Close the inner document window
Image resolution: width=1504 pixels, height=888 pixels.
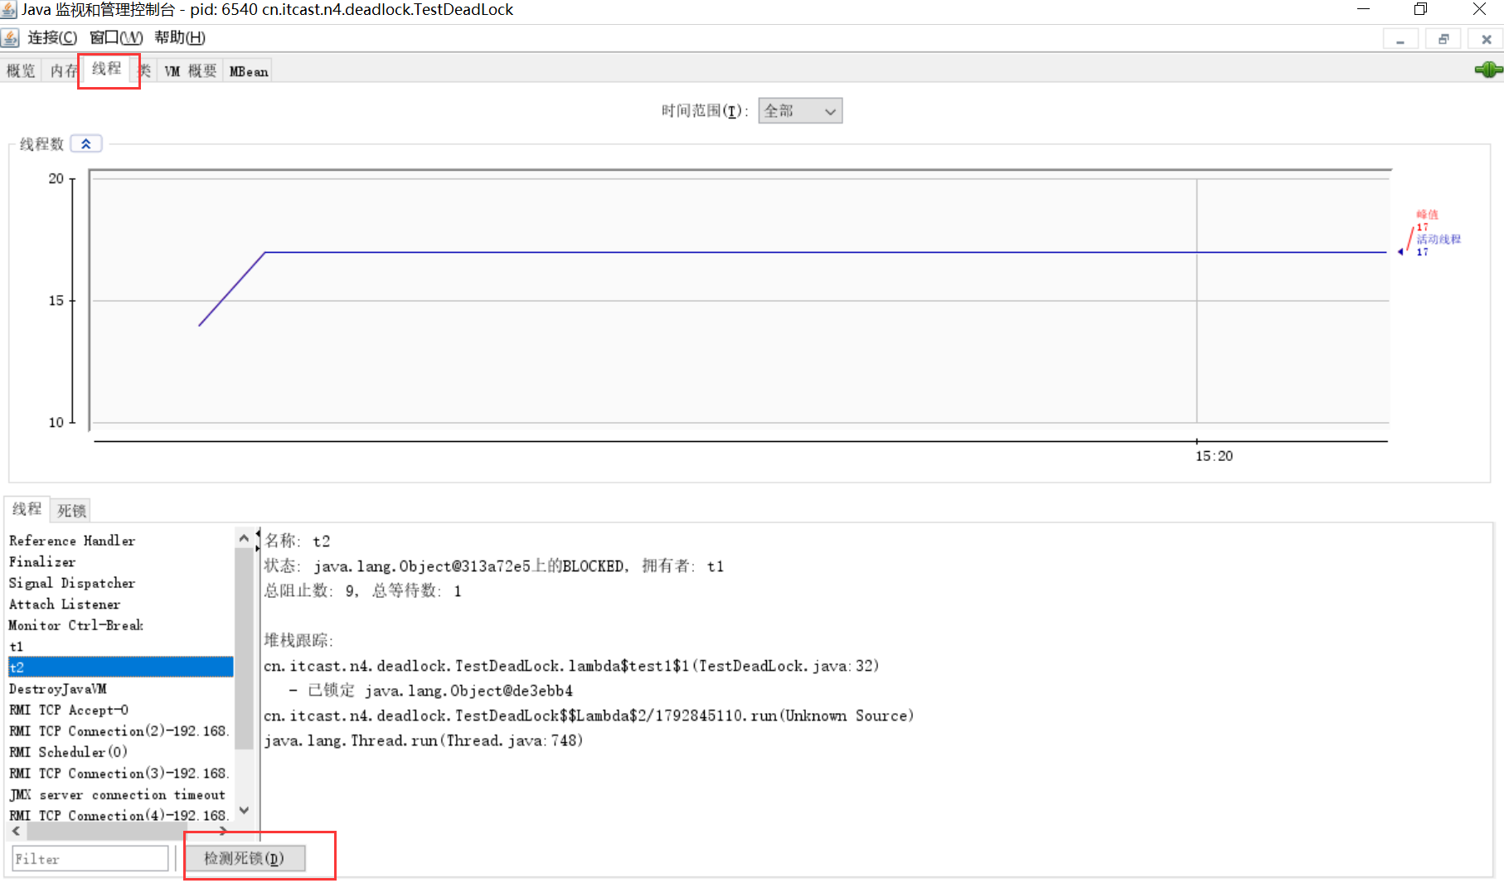tap(1486, 39)
